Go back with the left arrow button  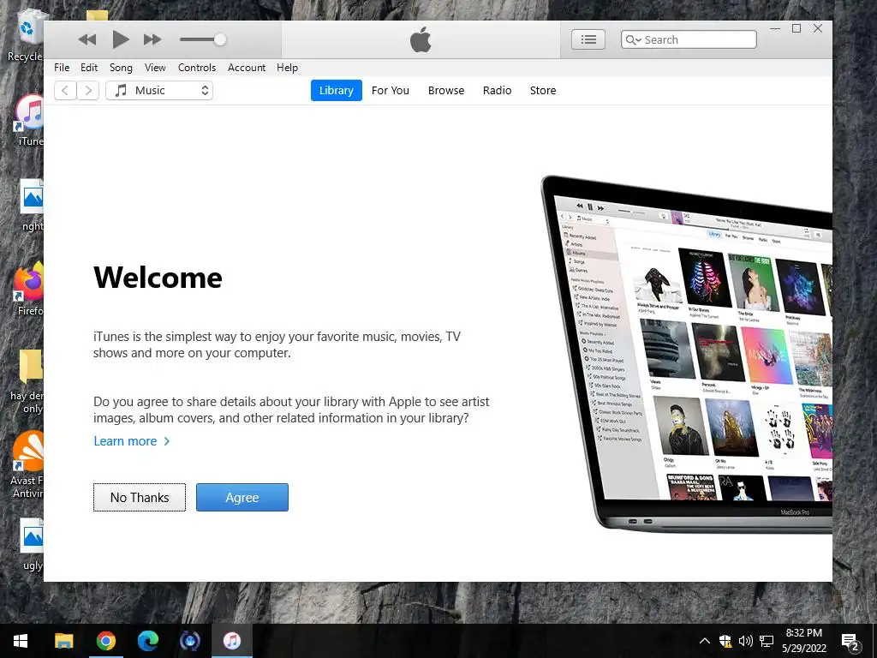65,91
